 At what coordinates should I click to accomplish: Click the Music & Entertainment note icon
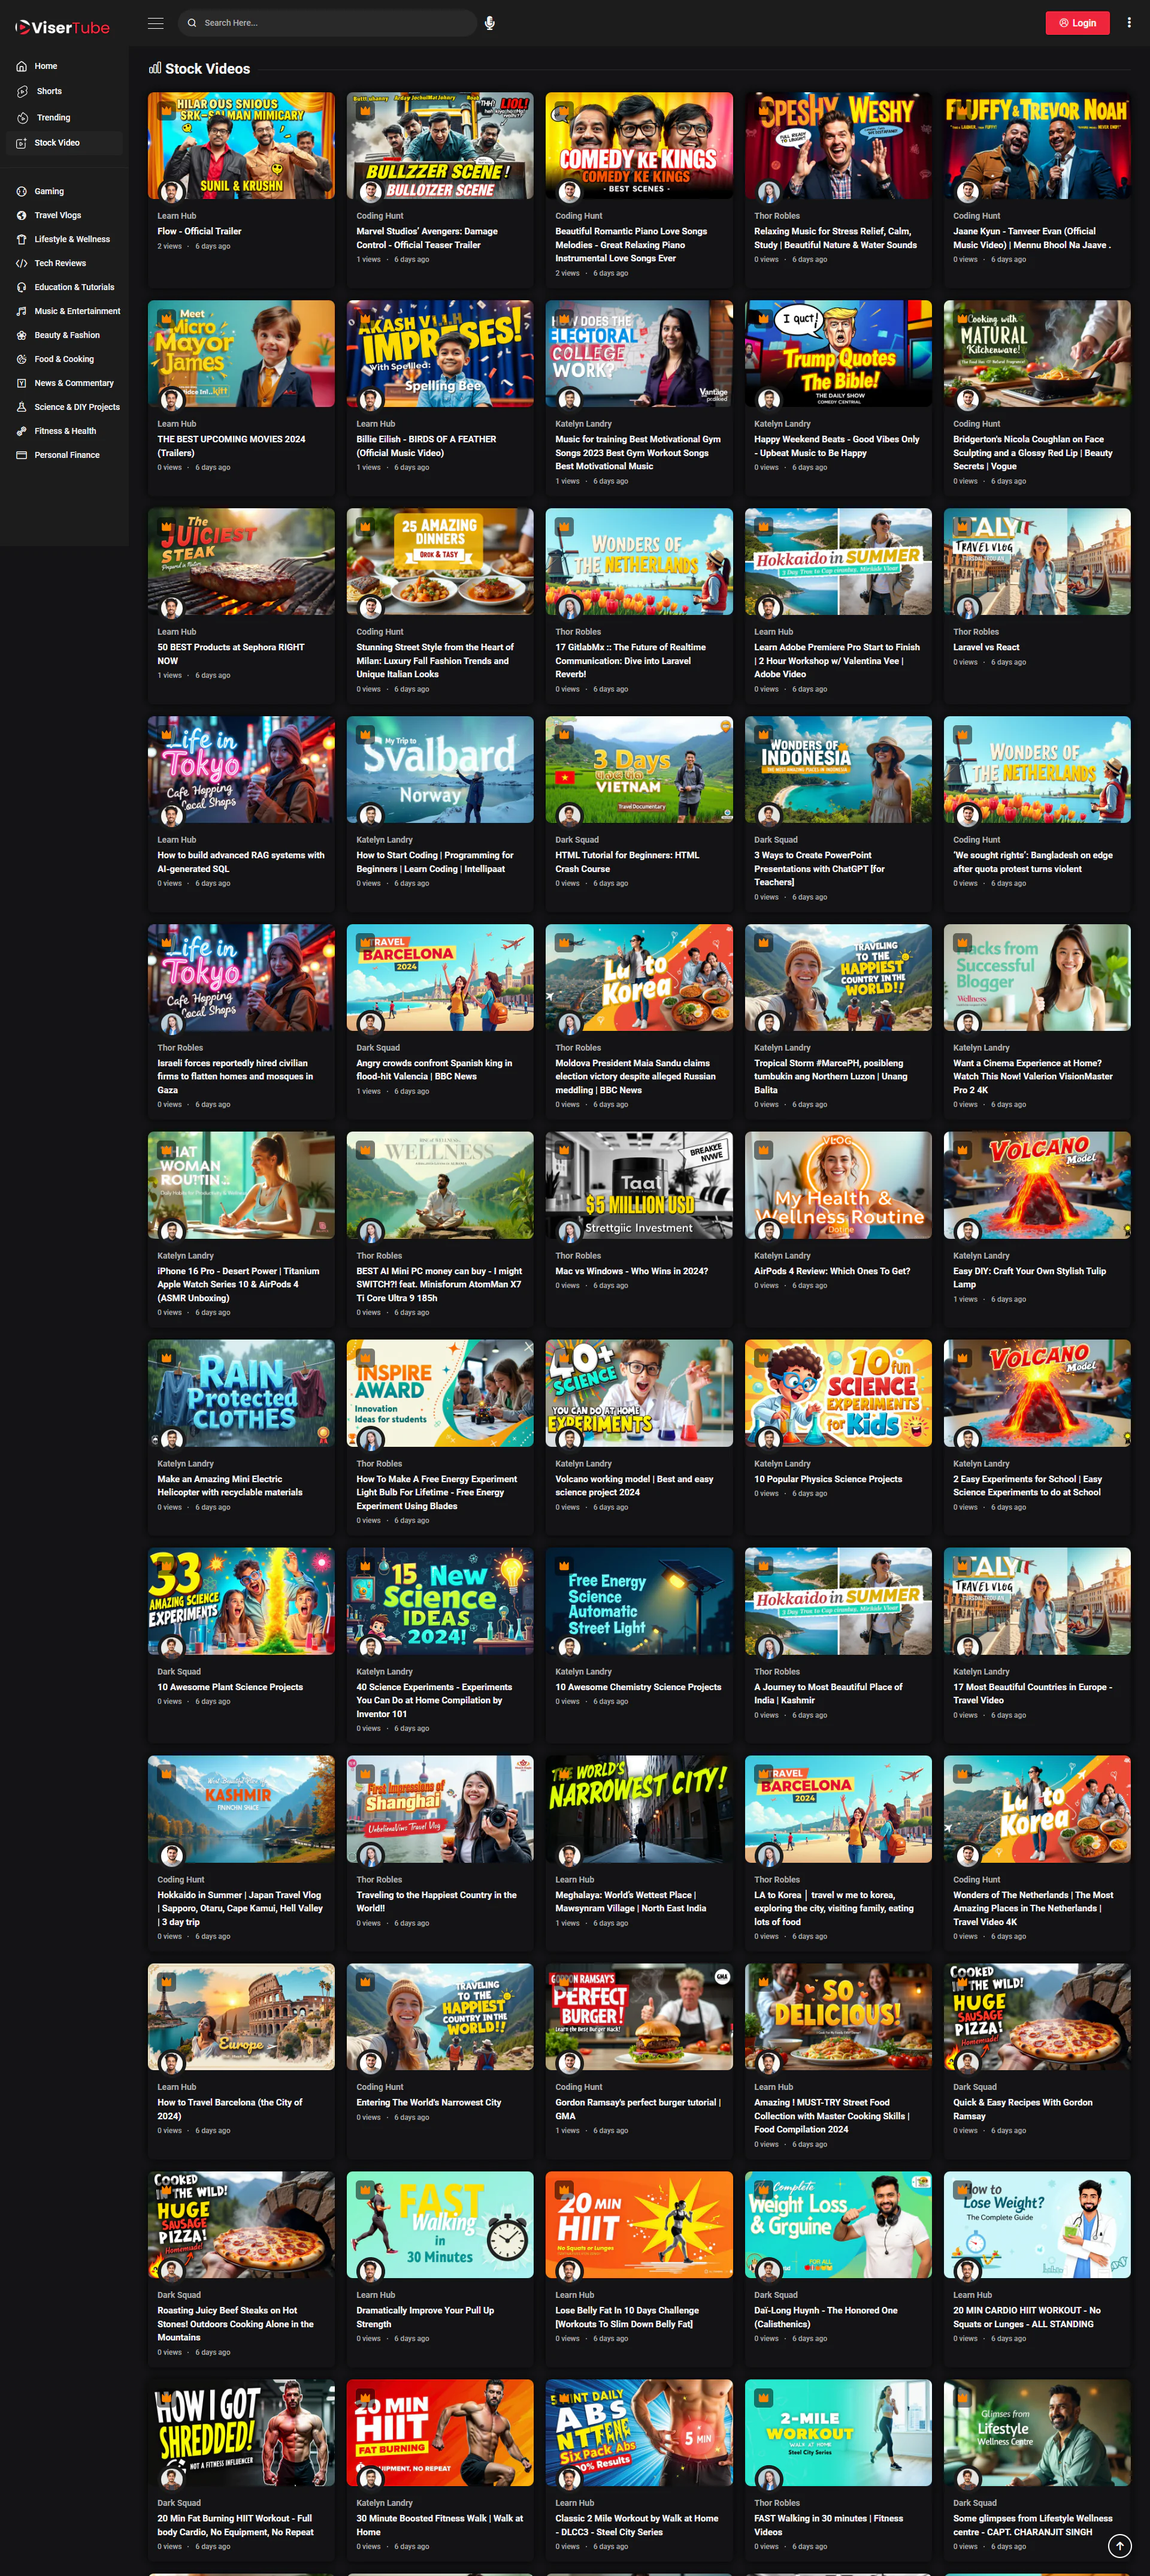pos(22,311)
